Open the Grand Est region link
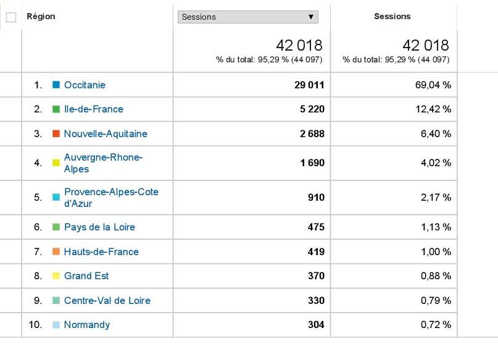 tap(86, 276)
